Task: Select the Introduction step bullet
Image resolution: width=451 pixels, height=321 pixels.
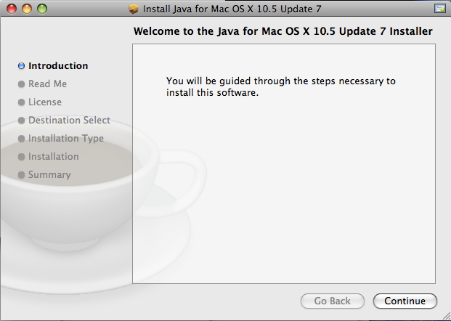Action: [21, 66]
